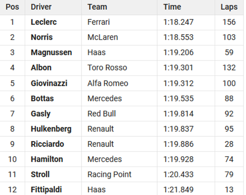Click on driver Fittipaldi
The height and width of the screenshot is (195, 246).
point(46,190)
